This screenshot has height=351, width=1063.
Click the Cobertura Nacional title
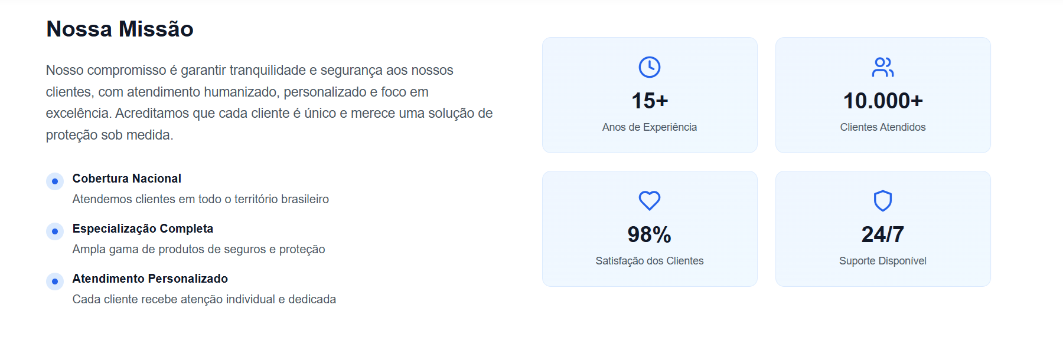tap(126, 178)
